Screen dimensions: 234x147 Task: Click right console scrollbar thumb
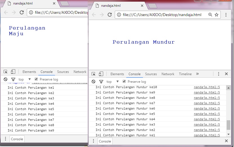[x=228, y=125]
